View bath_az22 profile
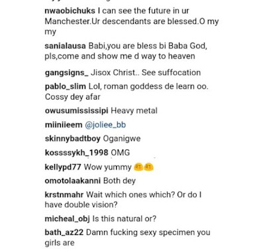Image resolution: width=265 pixels, height=249 pixels. point(64,232)
